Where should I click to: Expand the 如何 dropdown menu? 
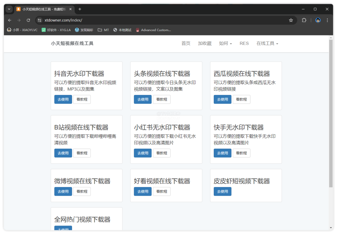225,44
